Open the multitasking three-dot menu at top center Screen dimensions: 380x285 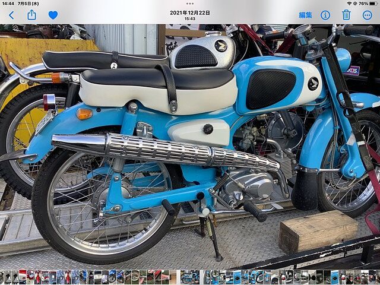(190, 3)
